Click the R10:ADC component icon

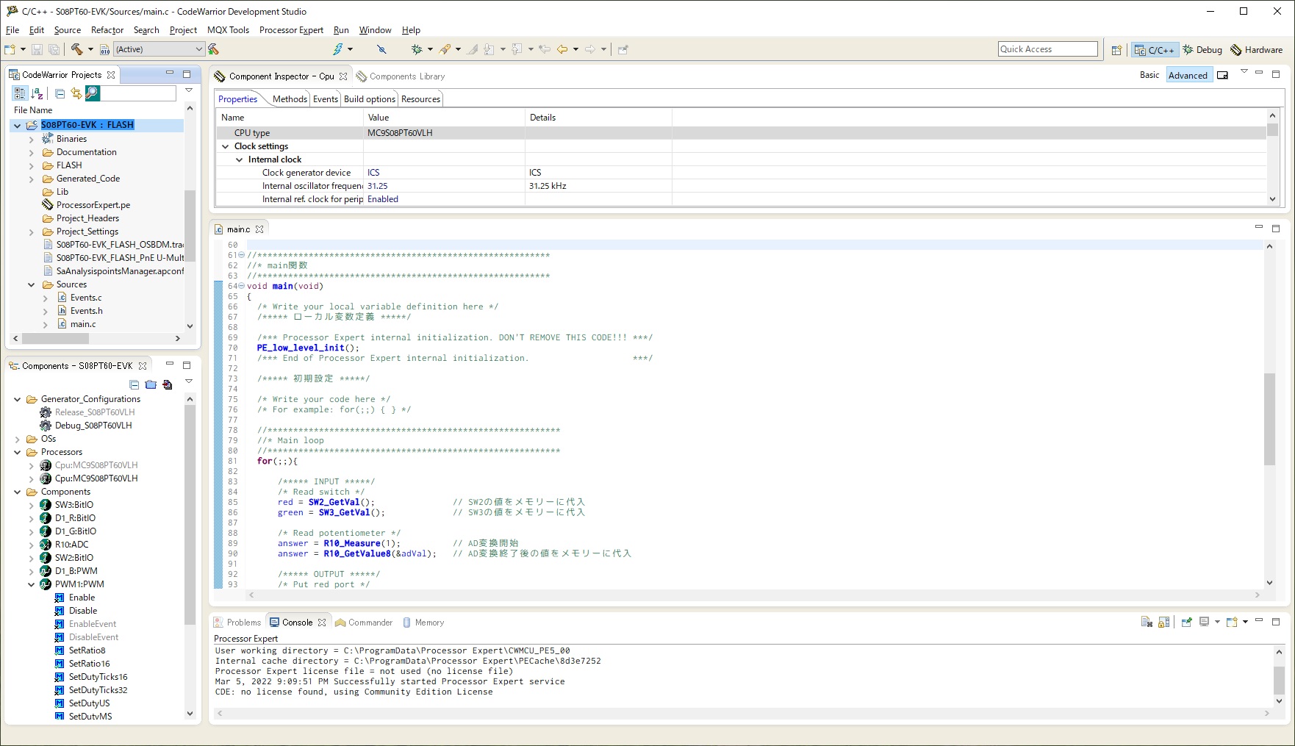pyautogui.click(x=46, y=545)
